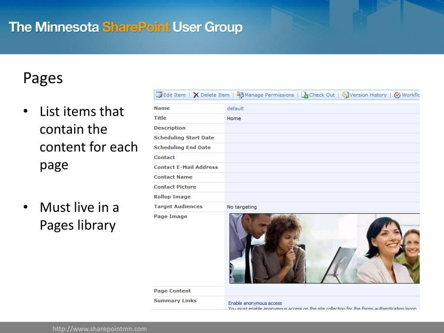This screenshot has width=444, height=333.
Task: Click the Minnesota SharePoint User Group title
Action: [126, 27]
